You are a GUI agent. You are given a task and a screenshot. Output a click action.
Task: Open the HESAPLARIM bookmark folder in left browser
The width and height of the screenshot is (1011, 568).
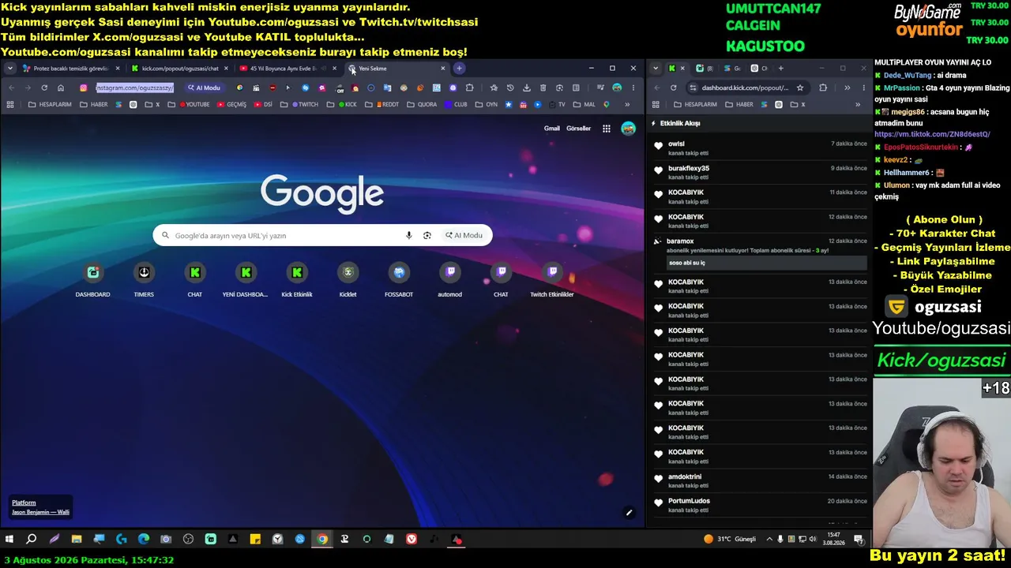pos(50,104)
